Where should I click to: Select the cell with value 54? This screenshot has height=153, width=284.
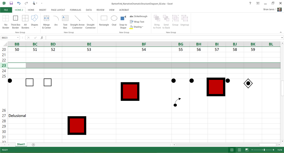(144, 49)
